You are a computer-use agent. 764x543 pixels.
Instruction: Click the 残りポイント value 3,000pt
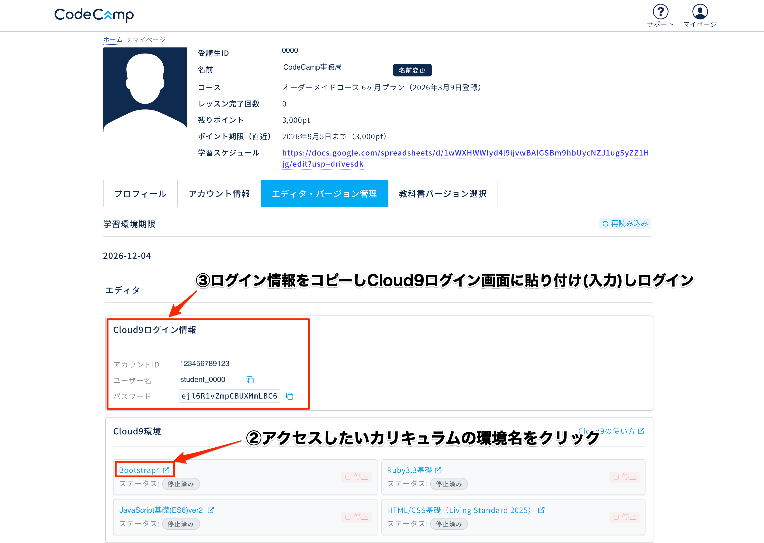pos(296,120)
